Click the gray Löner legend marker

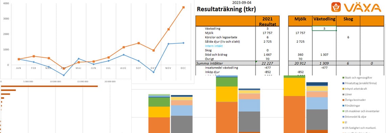click(343, 94)
